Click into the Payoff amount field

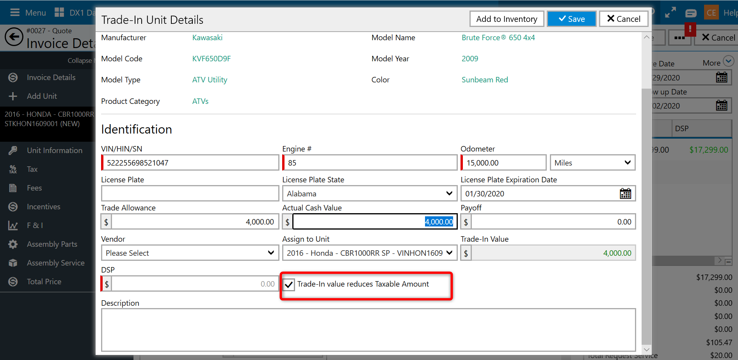[x=553, y=222]
